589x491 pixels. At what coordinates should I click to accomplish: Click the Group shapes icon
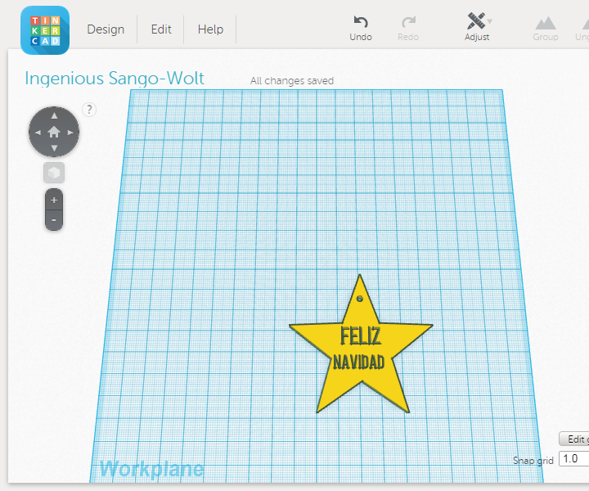(x=546, y=23)
